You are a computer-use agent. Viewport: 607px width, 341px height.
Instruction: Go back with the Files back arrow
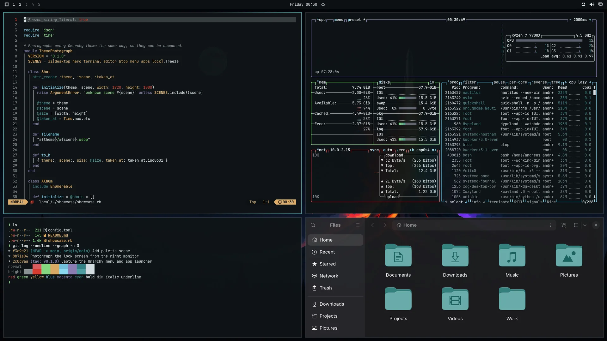372,225
